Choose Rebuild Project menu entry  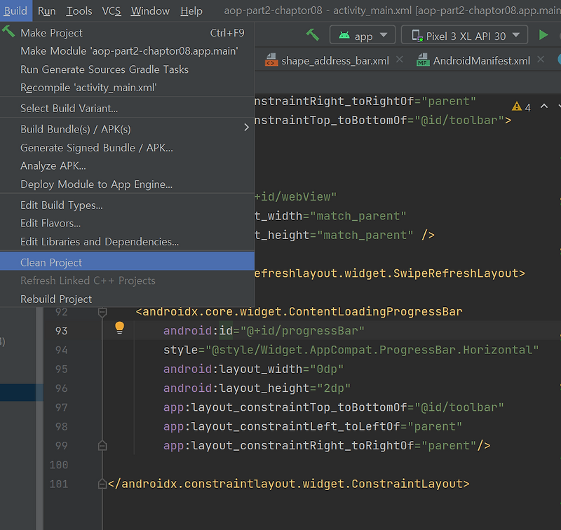pyautogui.click(x=56, y=299)
